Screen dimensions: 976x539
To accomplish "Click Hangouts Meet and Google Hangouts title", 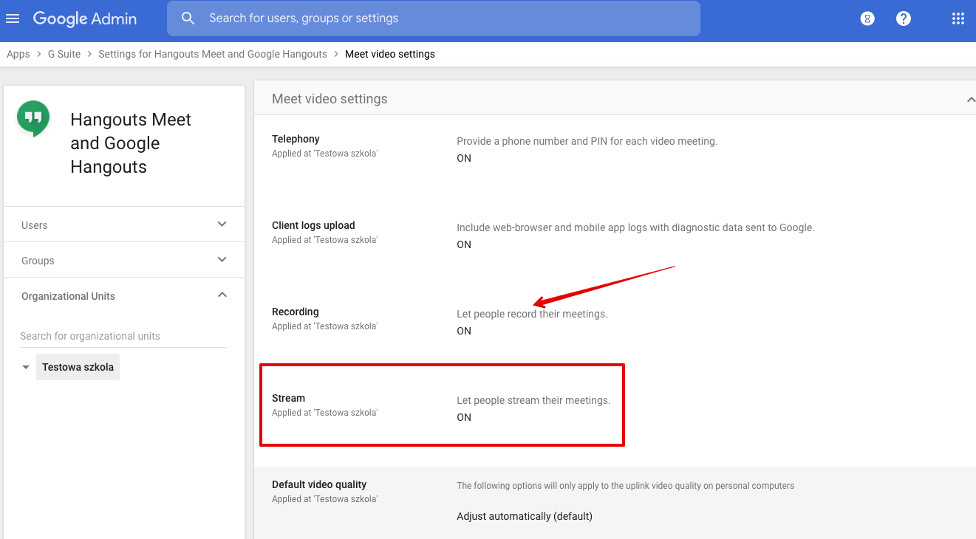I will coord(131,143).
